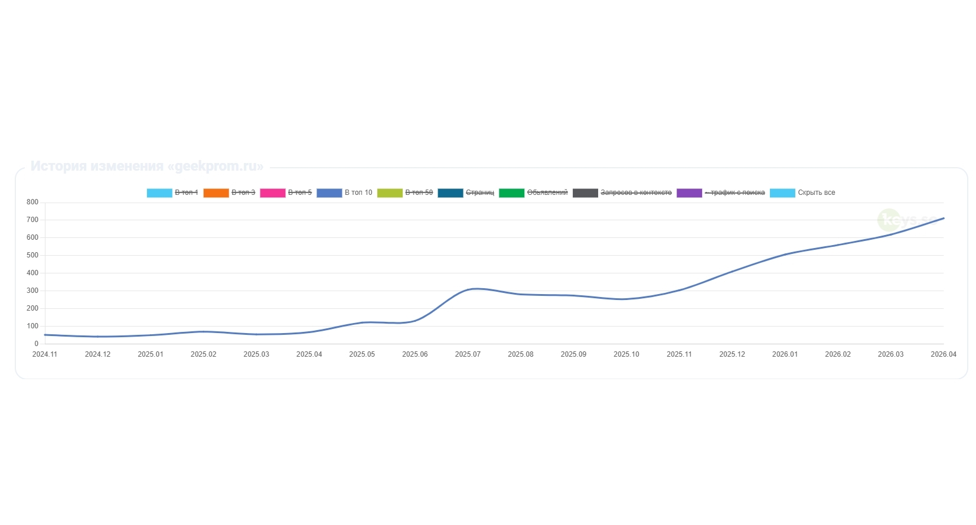Click the 2026.04 x-axis label
This screenshot has width=976, height=525.
click(944, 354)
